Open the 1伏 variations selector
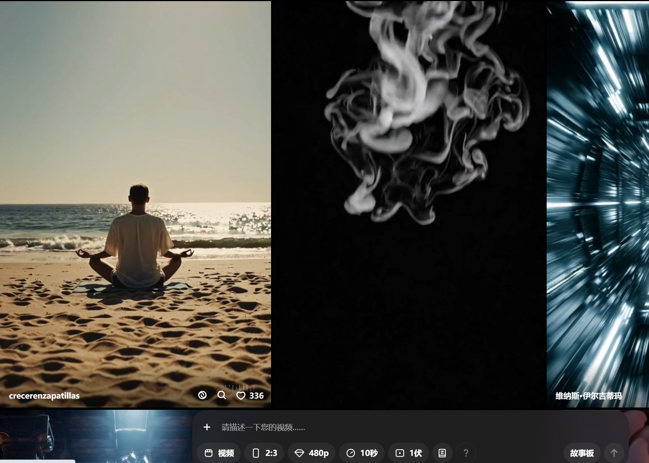Image resolution: width=649 pixels, height=463 pixels. (x=409, y=453)
